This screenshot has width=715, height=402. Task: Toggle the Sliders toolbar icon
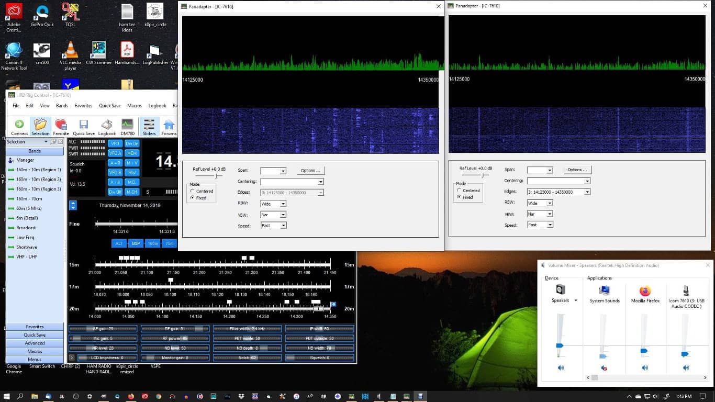point(149,127)
